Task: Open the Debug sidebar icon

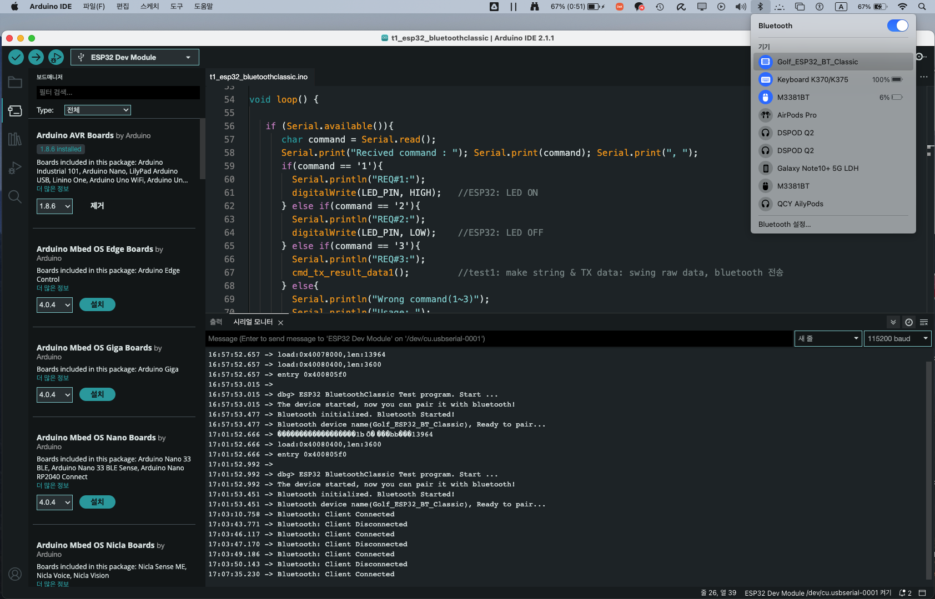Action: [x=15, y=167]
